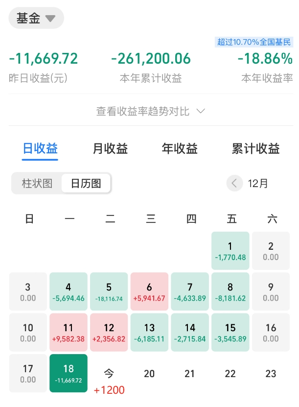299x407 pixels.
Task: Tap yesterday's profit -11,669.72 summary
Action: (43, 58)
